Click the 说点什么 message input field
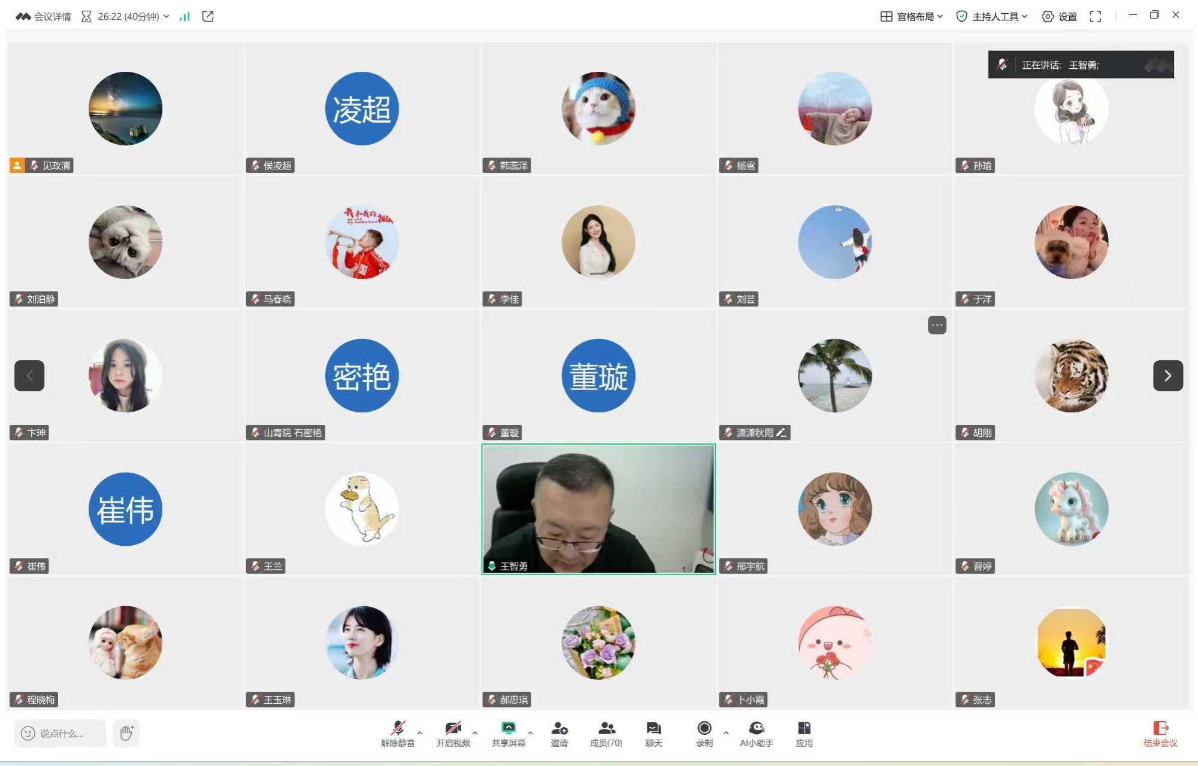 [x=62, y=733]
